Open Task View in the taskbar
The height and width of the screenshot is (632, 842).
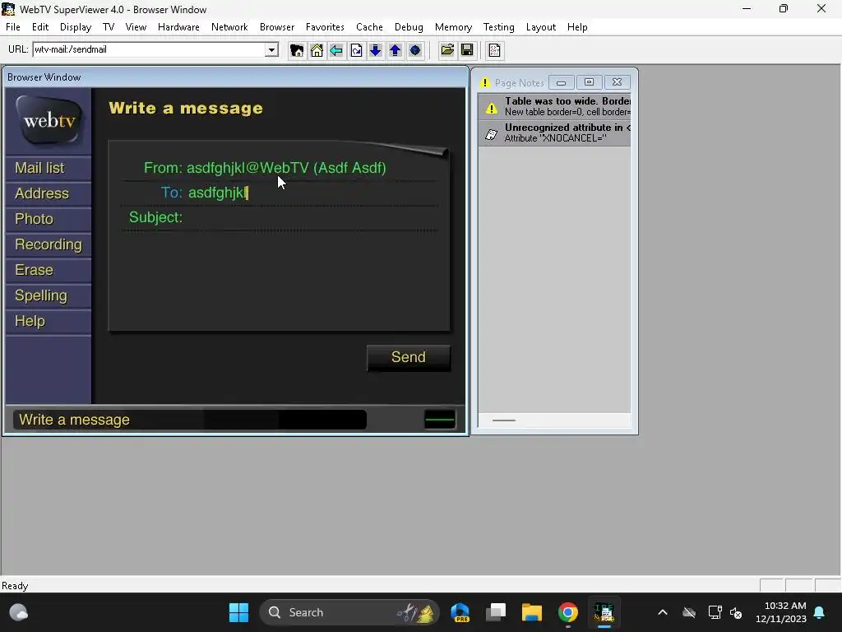pos(496,612)
